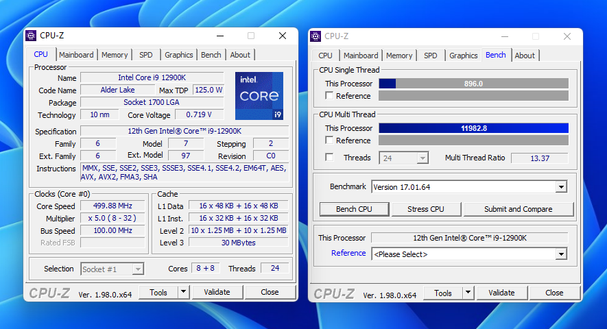The height and width of the screenshot is (329, 607).
Task: Select SPD tab in right window
Action: click(x=431, y=56)
